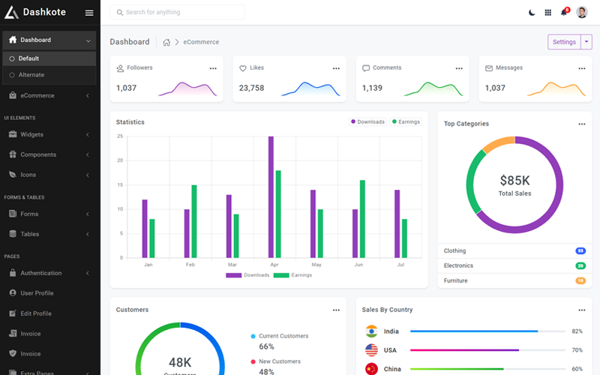Expand the Forms sidebar menu

click(x=49, y=214)
